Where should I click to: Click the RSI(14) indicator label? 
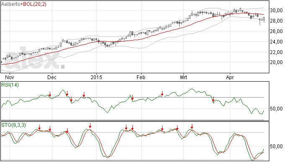10,85
